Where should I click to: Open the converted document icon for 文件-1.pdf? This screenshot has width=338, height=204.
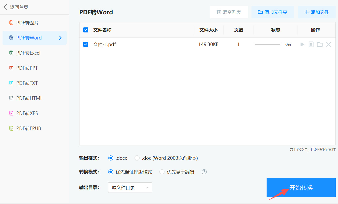coord(311,45)
